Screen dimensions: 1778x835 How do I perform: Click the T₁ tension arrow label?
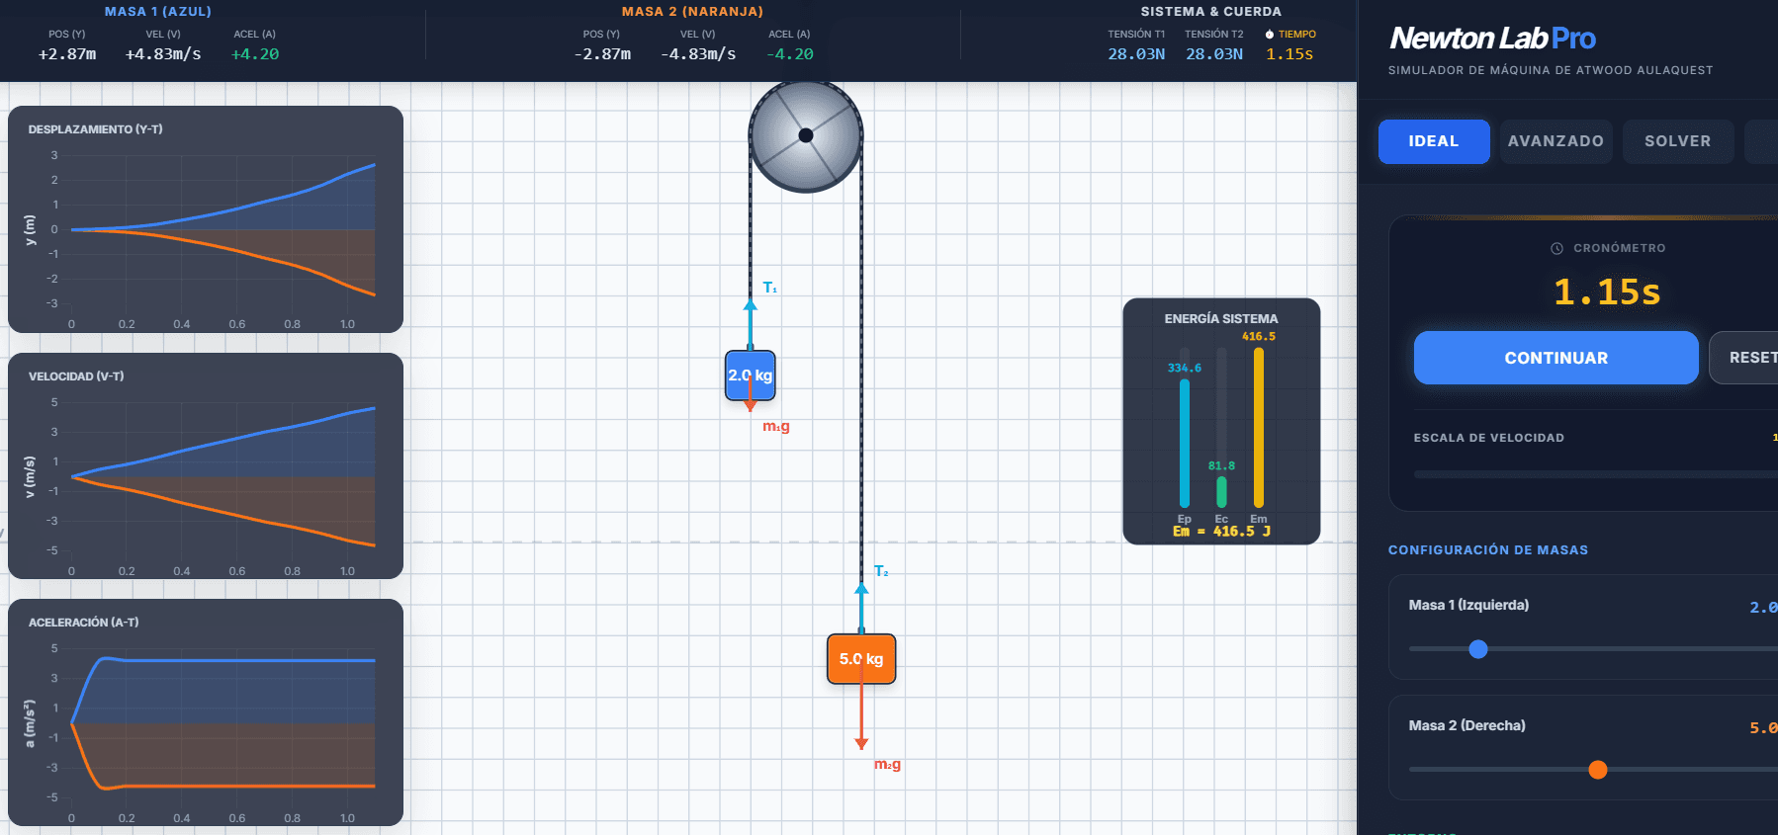pyautogui.click(x=769, y=288)
